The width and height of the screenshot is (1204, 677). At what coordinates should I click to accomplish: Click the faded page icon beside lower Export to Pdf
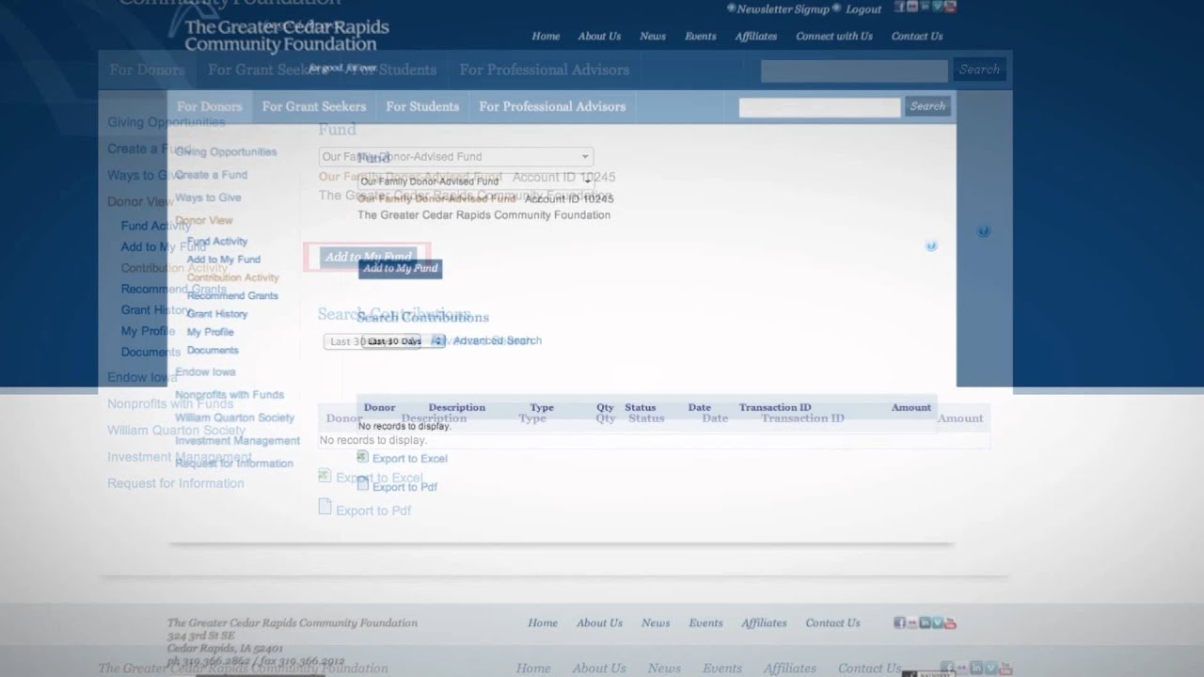(325, 508)
